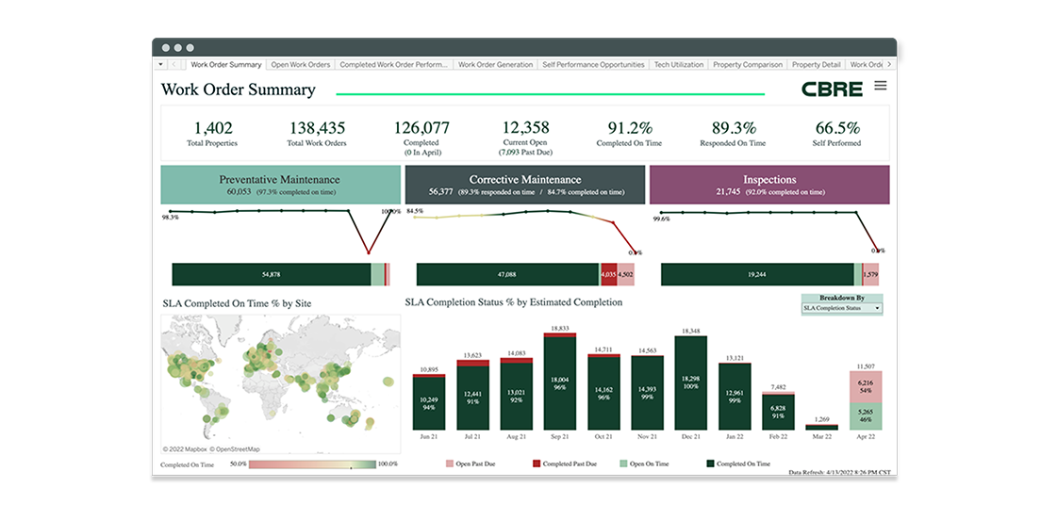This screenshot has width=1041, height=520.
Task: Click the Sep 21 bar in chart
Action: pos(560,382)
